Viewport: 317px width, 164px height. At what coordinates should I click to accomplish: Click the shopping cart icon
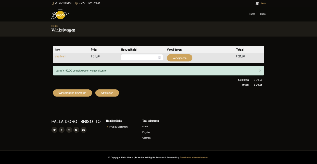pos(257,3)
